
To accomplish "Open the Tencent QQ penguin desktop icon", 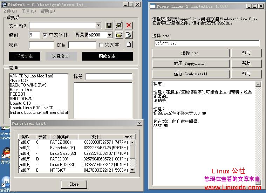I will (6, 153).
